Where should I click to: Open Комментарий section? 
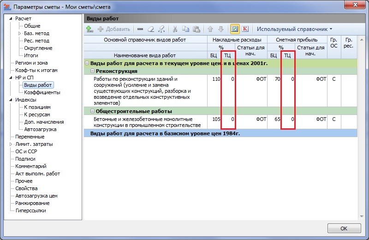(x=31, y=166)
